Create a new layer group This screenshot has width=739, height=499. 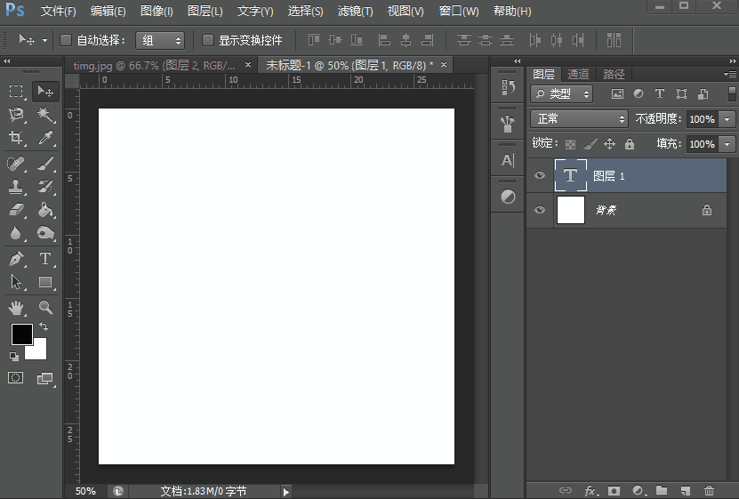[x=662, y=490]
